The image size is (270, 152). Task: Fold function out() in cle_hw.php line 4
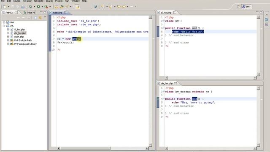(x=164, y=99)
